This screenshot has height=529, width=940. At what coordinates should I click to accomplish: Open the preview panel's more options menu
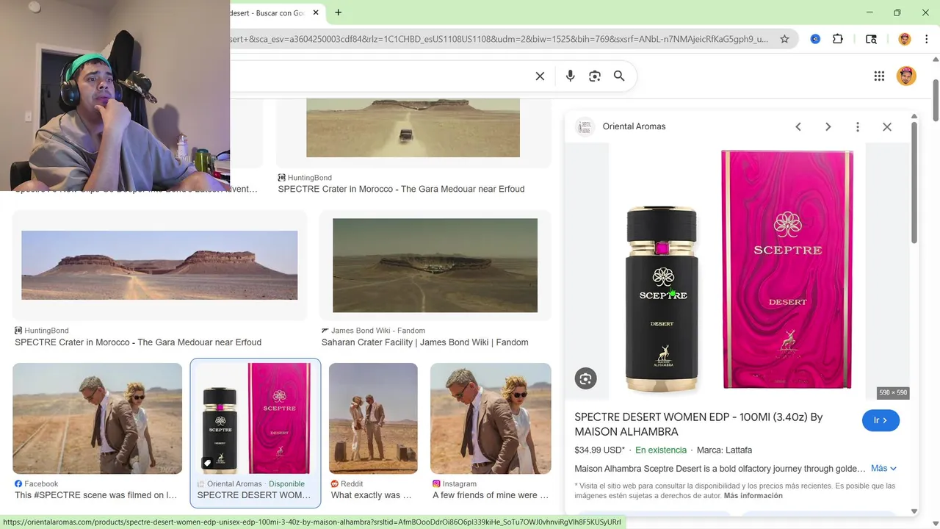pos(857,126)
